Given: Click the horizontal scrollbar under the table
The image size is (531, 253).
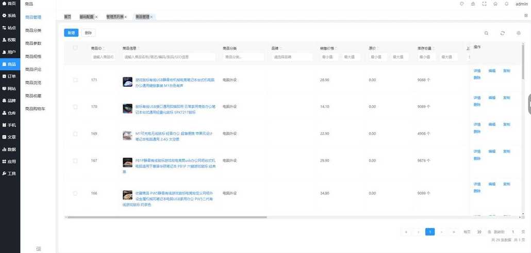Looking at the screenshot, I should coord(168,217).
